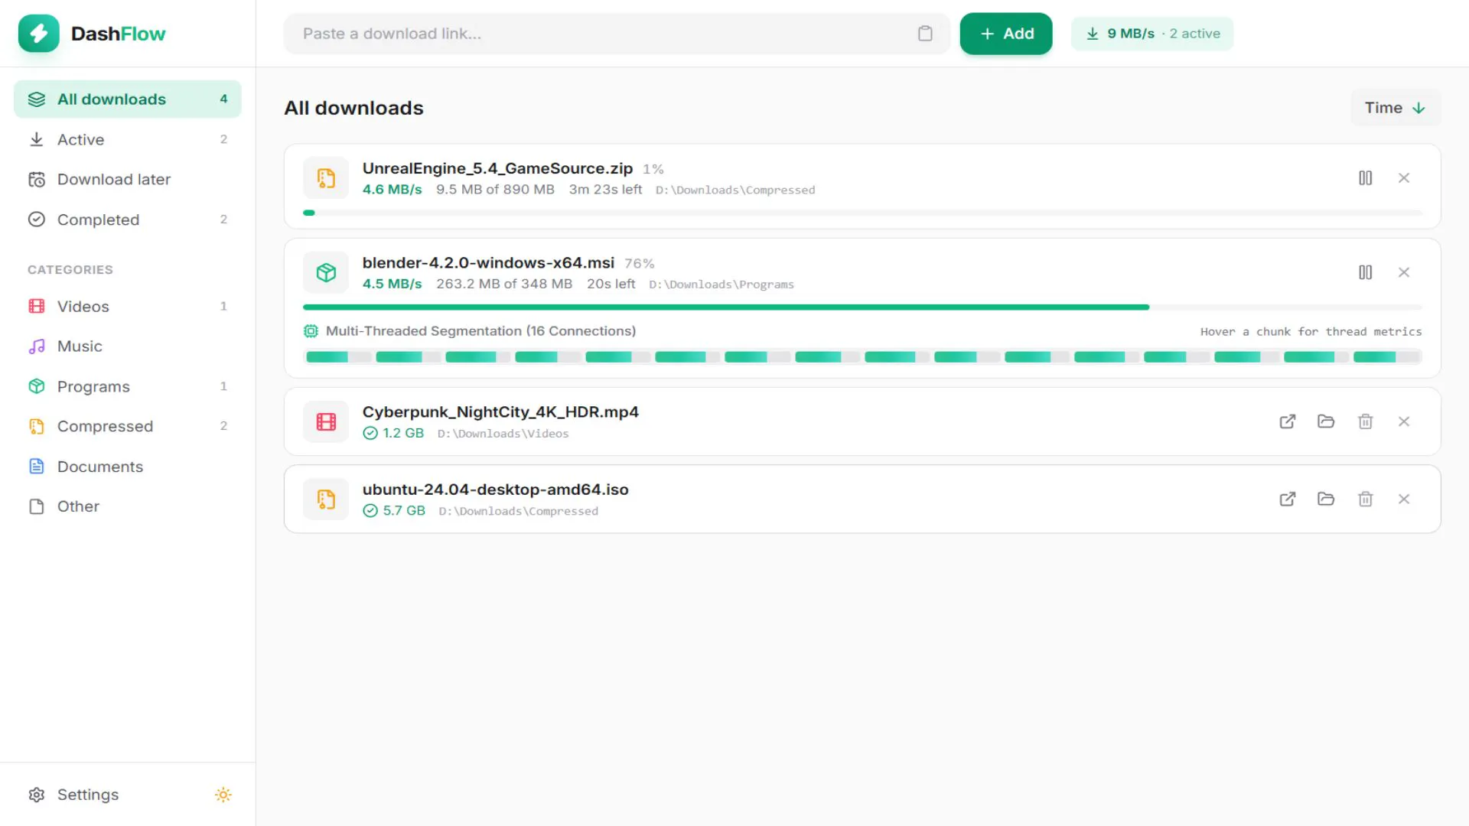
Task: Show ubuntu-24.04-desktop-amd64.iso in its folder
Action: pos(1326,499)
